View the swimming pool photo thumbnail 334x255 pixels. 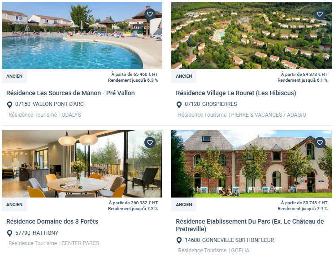82,35
